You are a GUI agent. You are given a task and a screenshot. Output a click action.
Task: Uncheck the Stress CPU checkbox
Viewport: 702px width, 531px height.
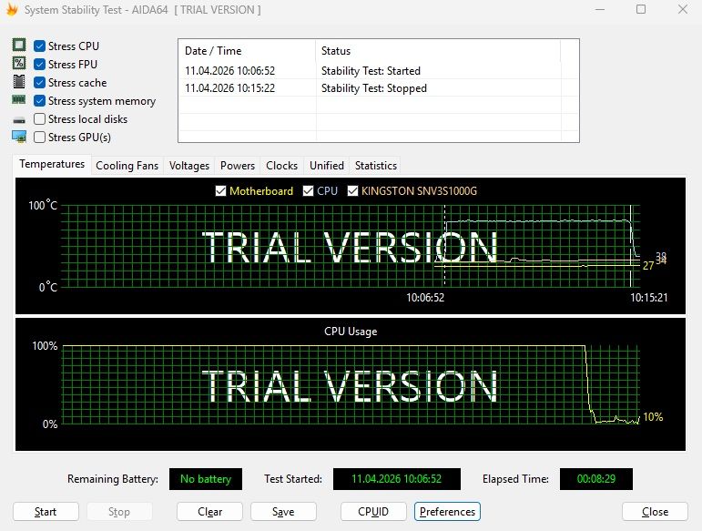pyautogui.click(x=39, y=46)
